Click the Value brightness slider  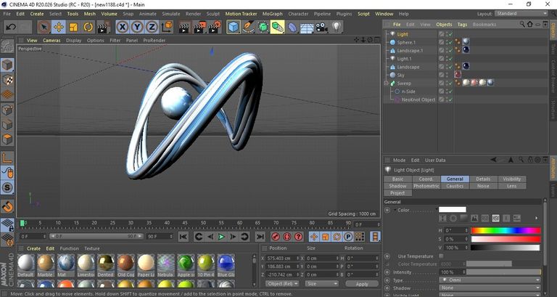coord(506,248)
